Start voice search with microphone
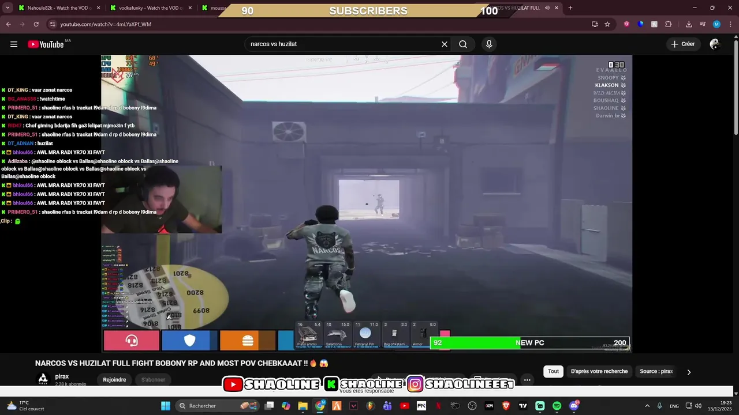Image resolution: width=739 pixels, height=415 pixels. tap(489, 44)
